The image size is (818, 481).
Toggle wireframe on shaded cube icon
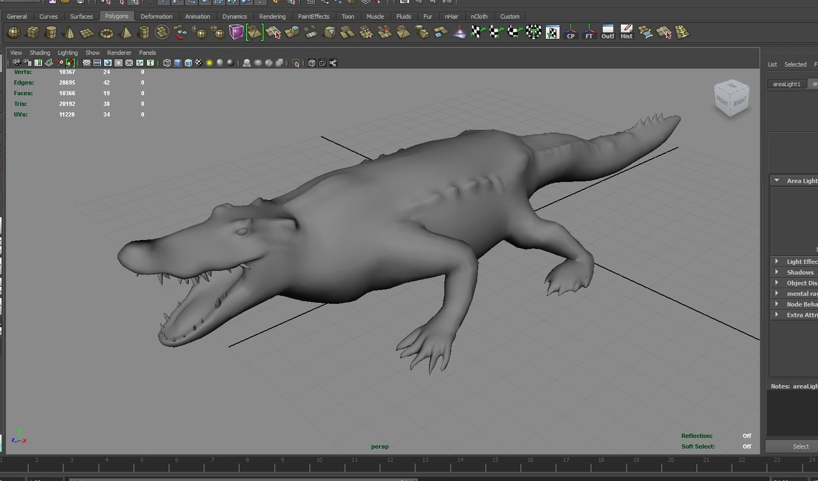click(x=188, y=63)
